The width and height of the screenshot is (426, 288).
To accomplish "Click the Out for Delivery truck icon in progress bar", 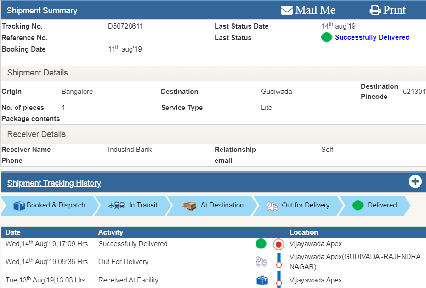I will [x=273, y=206].
